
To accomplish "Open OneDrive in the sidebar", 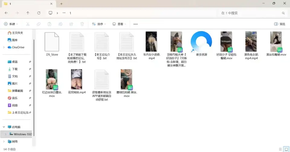I will (x=16, y=47).
